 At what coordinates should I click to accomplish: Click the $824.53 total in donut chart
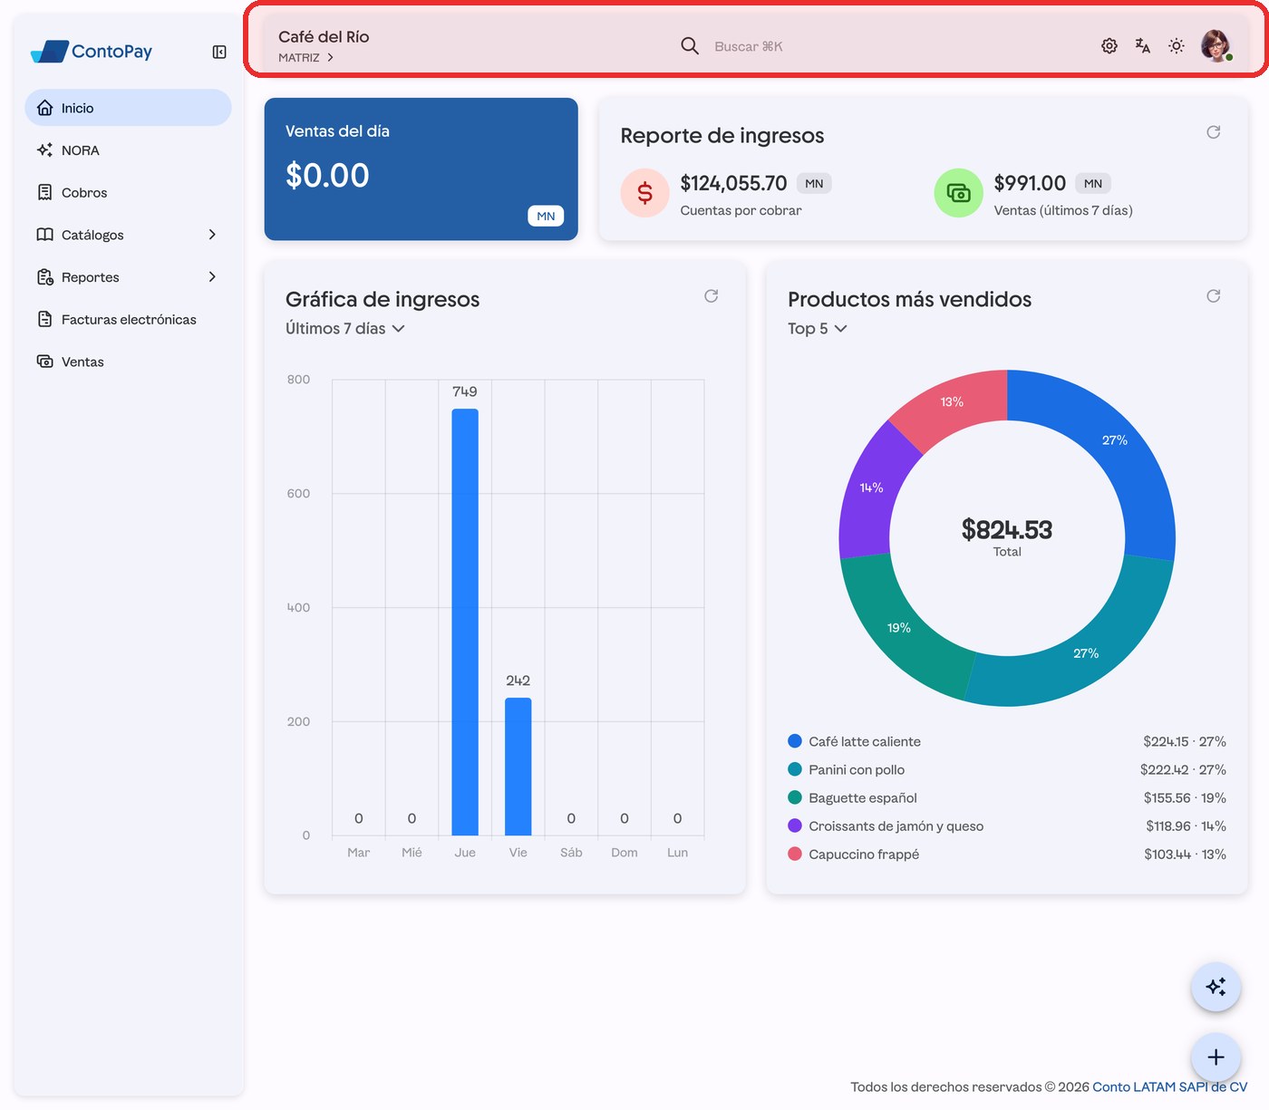(x=1007, y=529)
